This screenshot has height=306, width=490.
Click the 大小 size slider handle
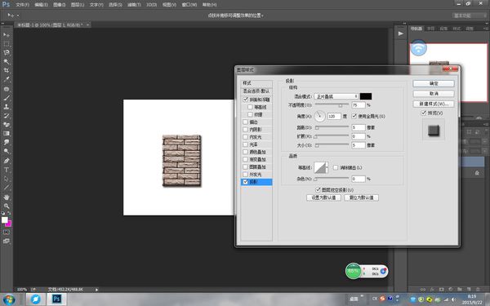pyautogui.click(x=317, y=145)
